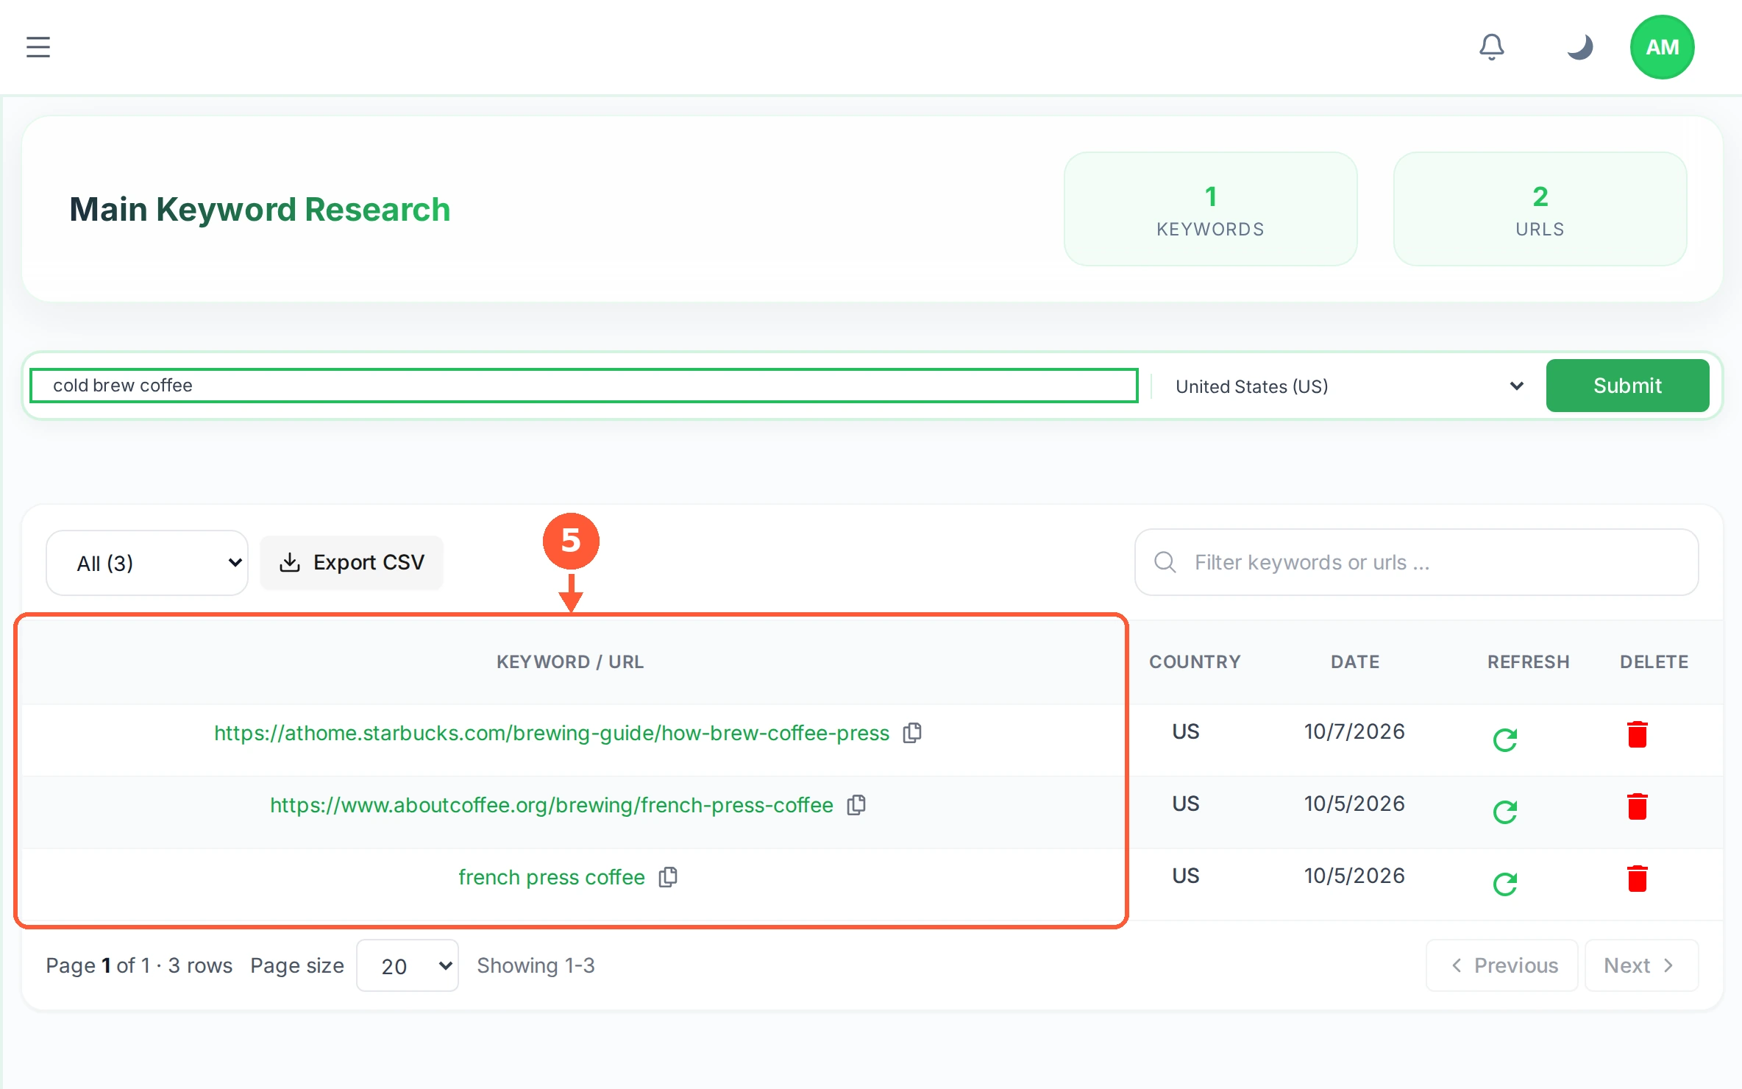Viewport: 1742px width, 1089px height.
Task: Delete the french press coffee row
Action: tap(1638, 879)
